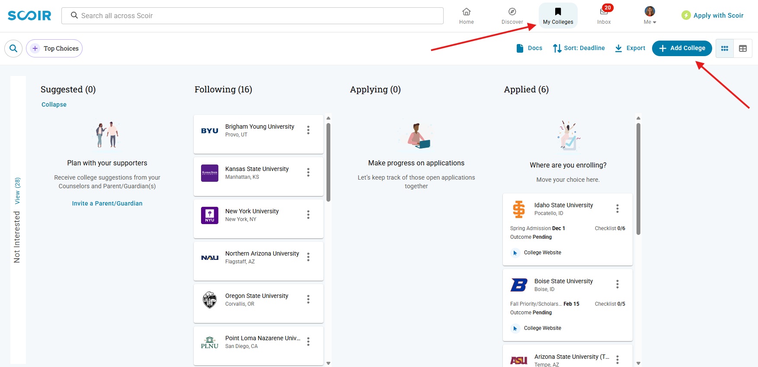The image size is (758, 367).
Task: Click the Scoir logo
Action: [x=29, y=16]
